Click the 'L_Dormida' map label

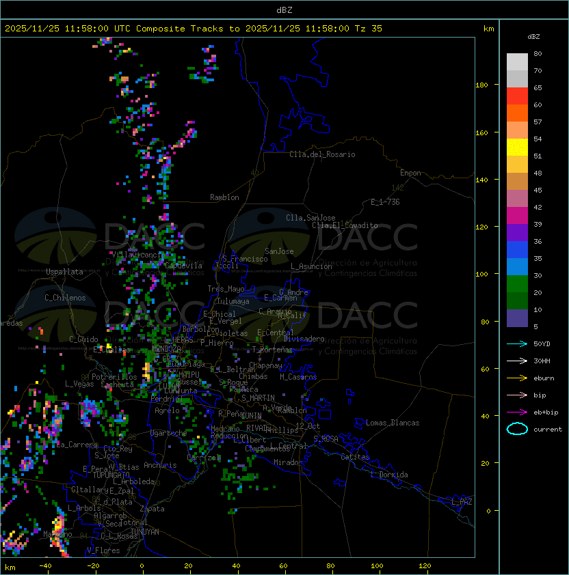pyautogui.click(x=389, y=475)
